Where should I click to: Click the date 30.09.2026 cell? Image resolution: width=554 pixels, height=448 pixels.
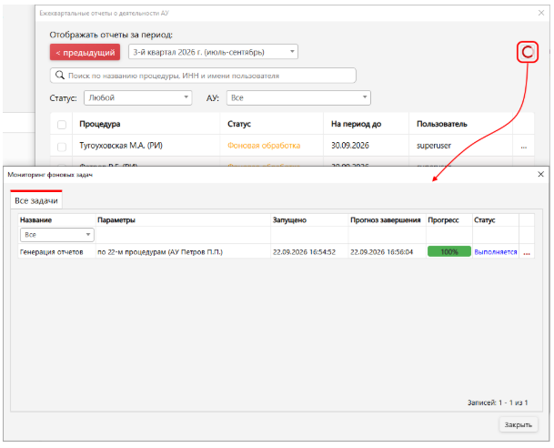[350, 146]
